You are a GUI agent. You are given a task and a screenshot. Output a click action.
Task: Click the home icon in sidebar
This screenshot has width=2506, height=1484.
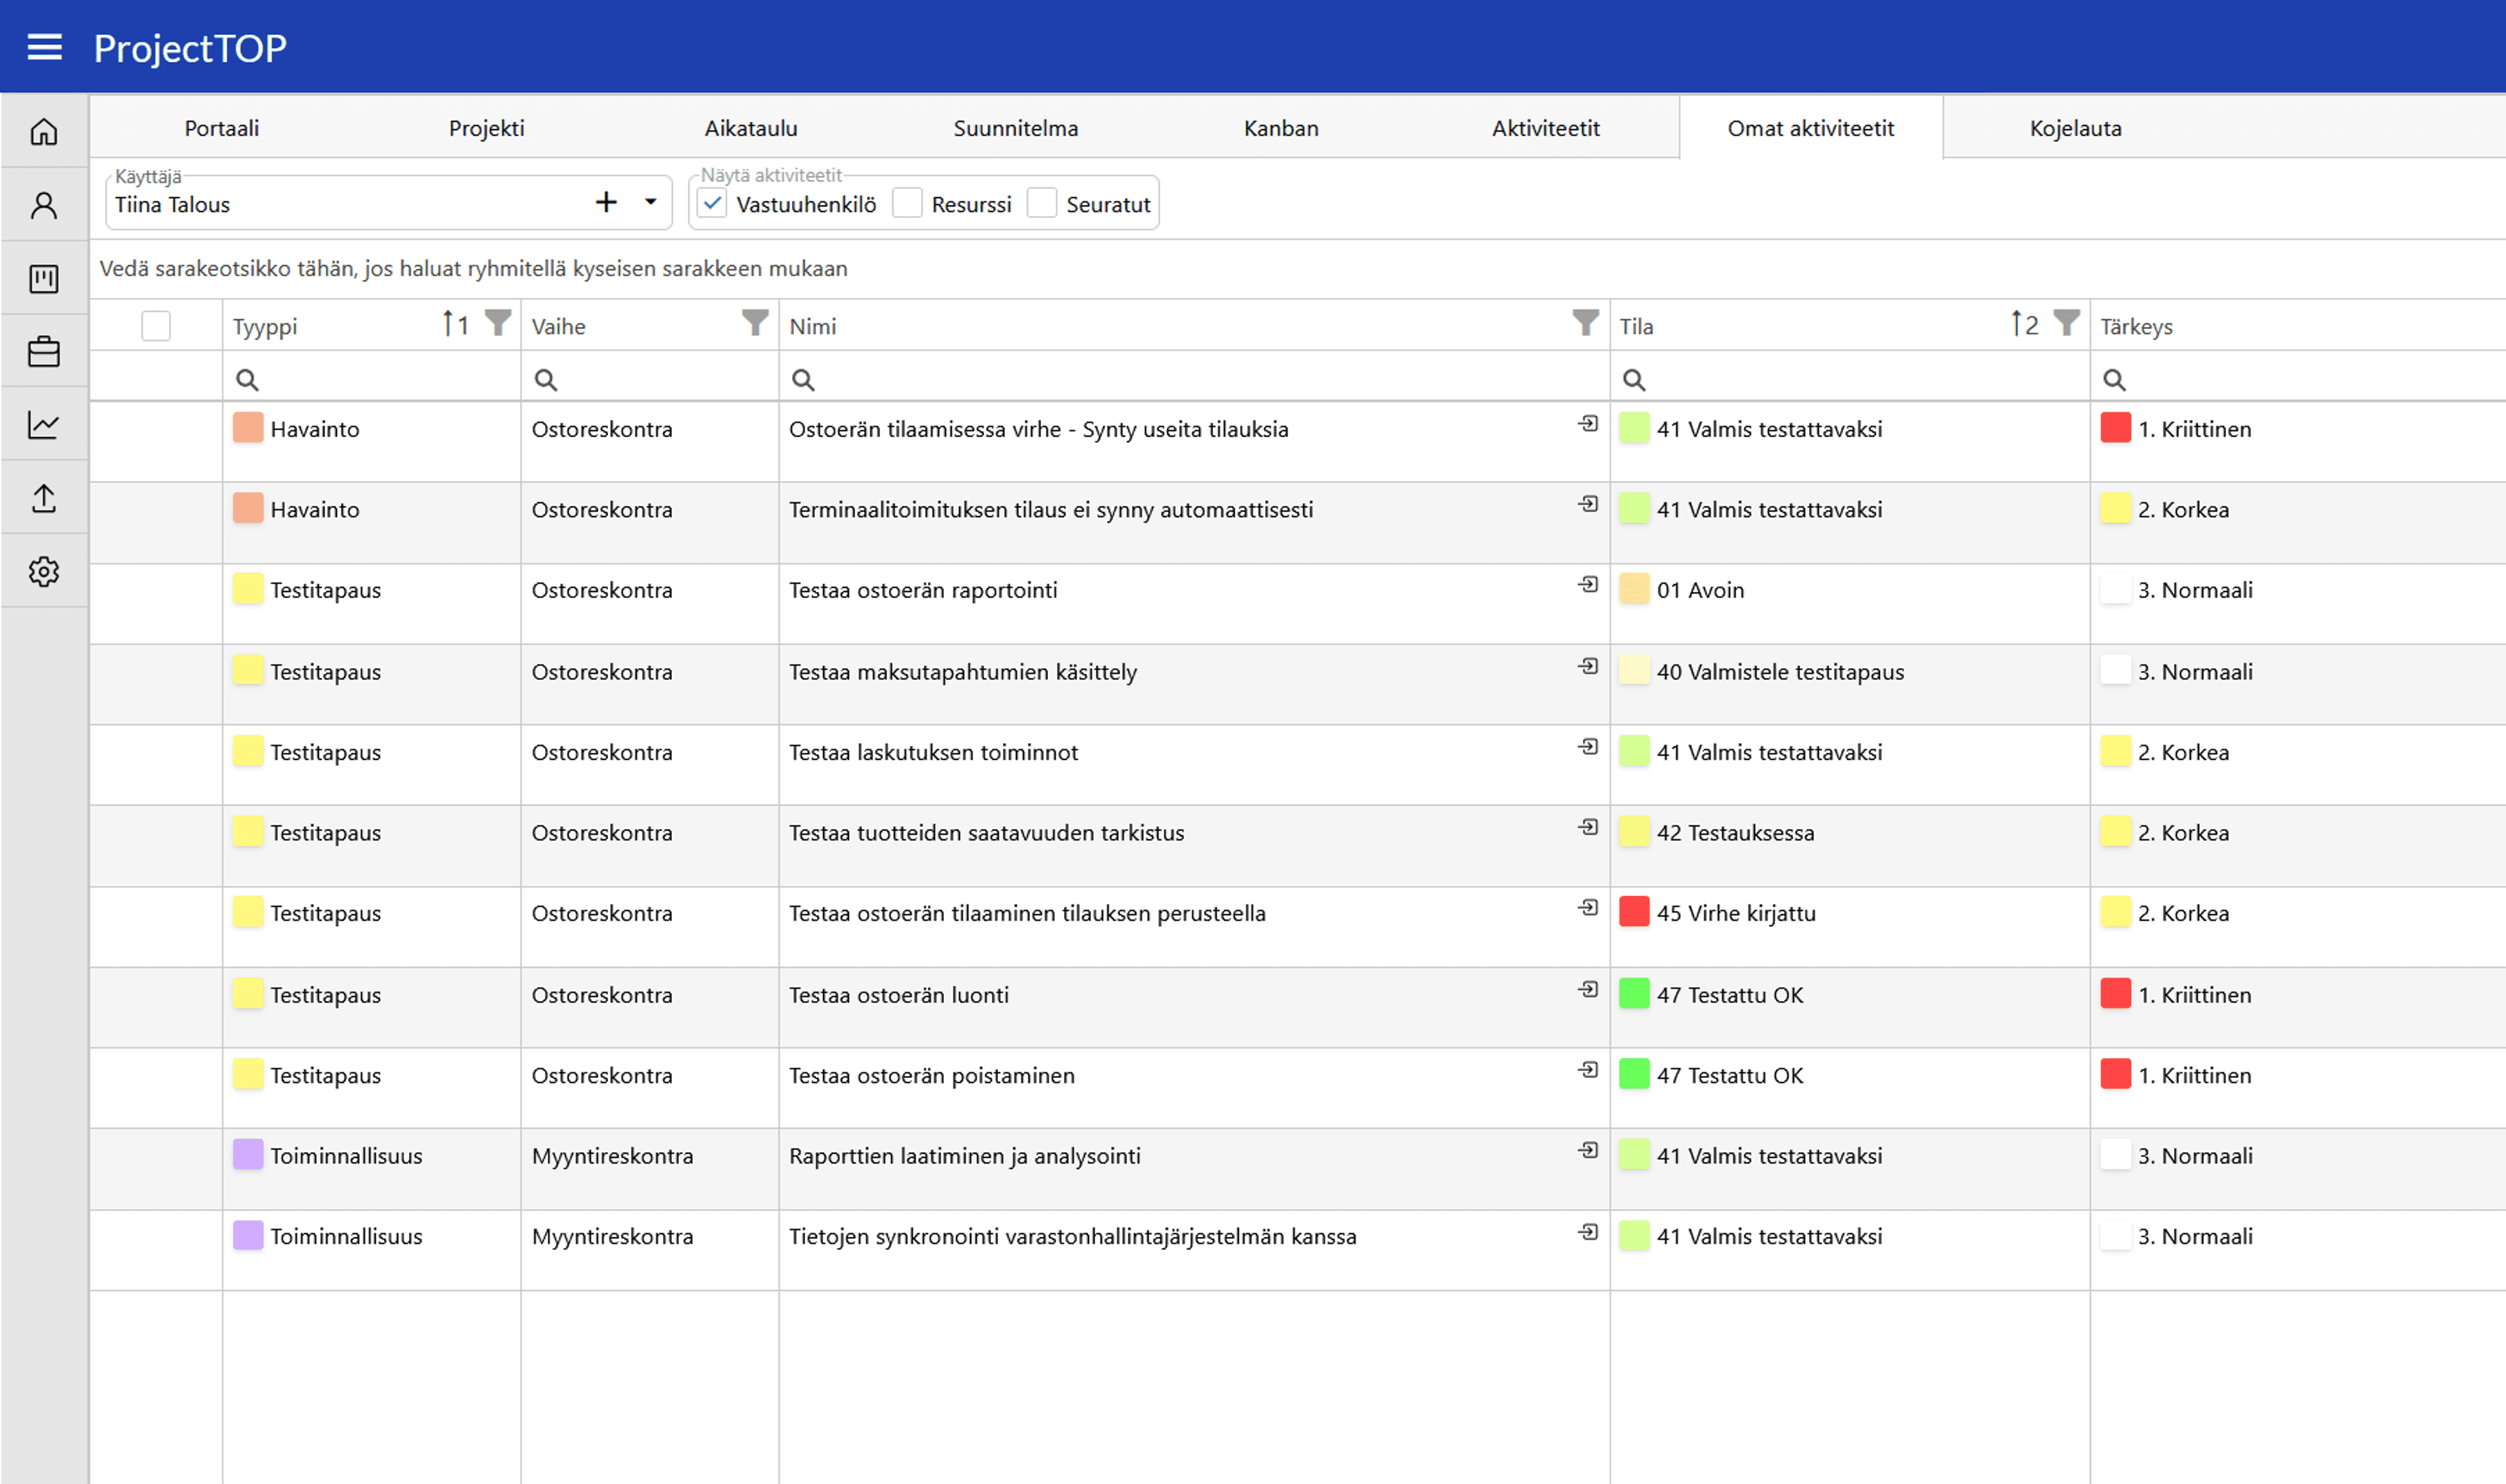click(x=44, y=131)
